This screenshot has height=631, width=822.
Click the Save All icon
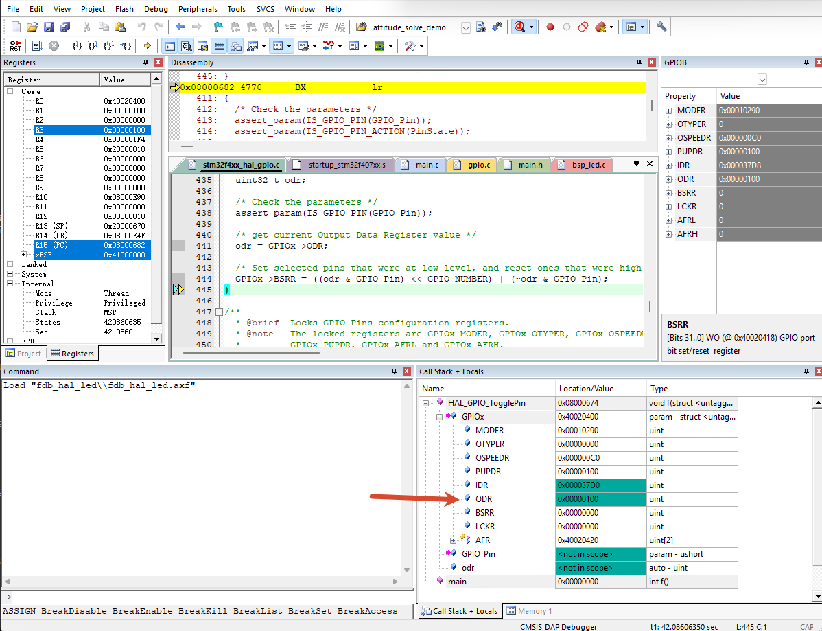point(66,27)
